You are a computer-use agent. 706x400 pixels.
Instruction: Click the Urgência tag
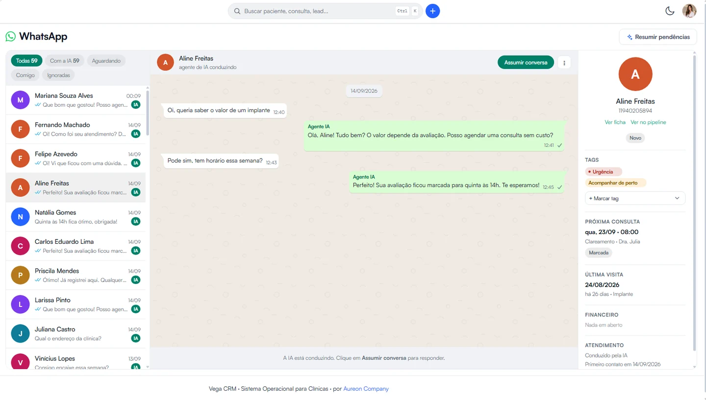603,172
